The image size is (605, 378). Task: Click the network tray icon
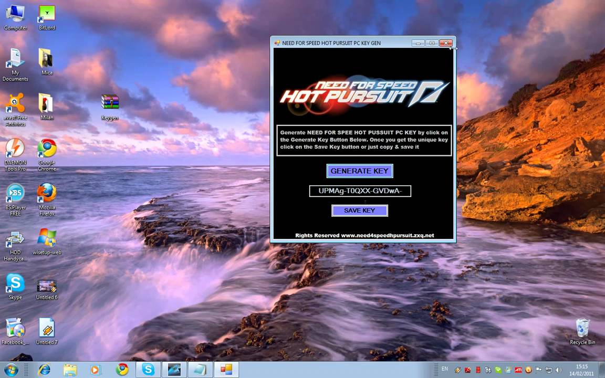click(x=548, y=370)
